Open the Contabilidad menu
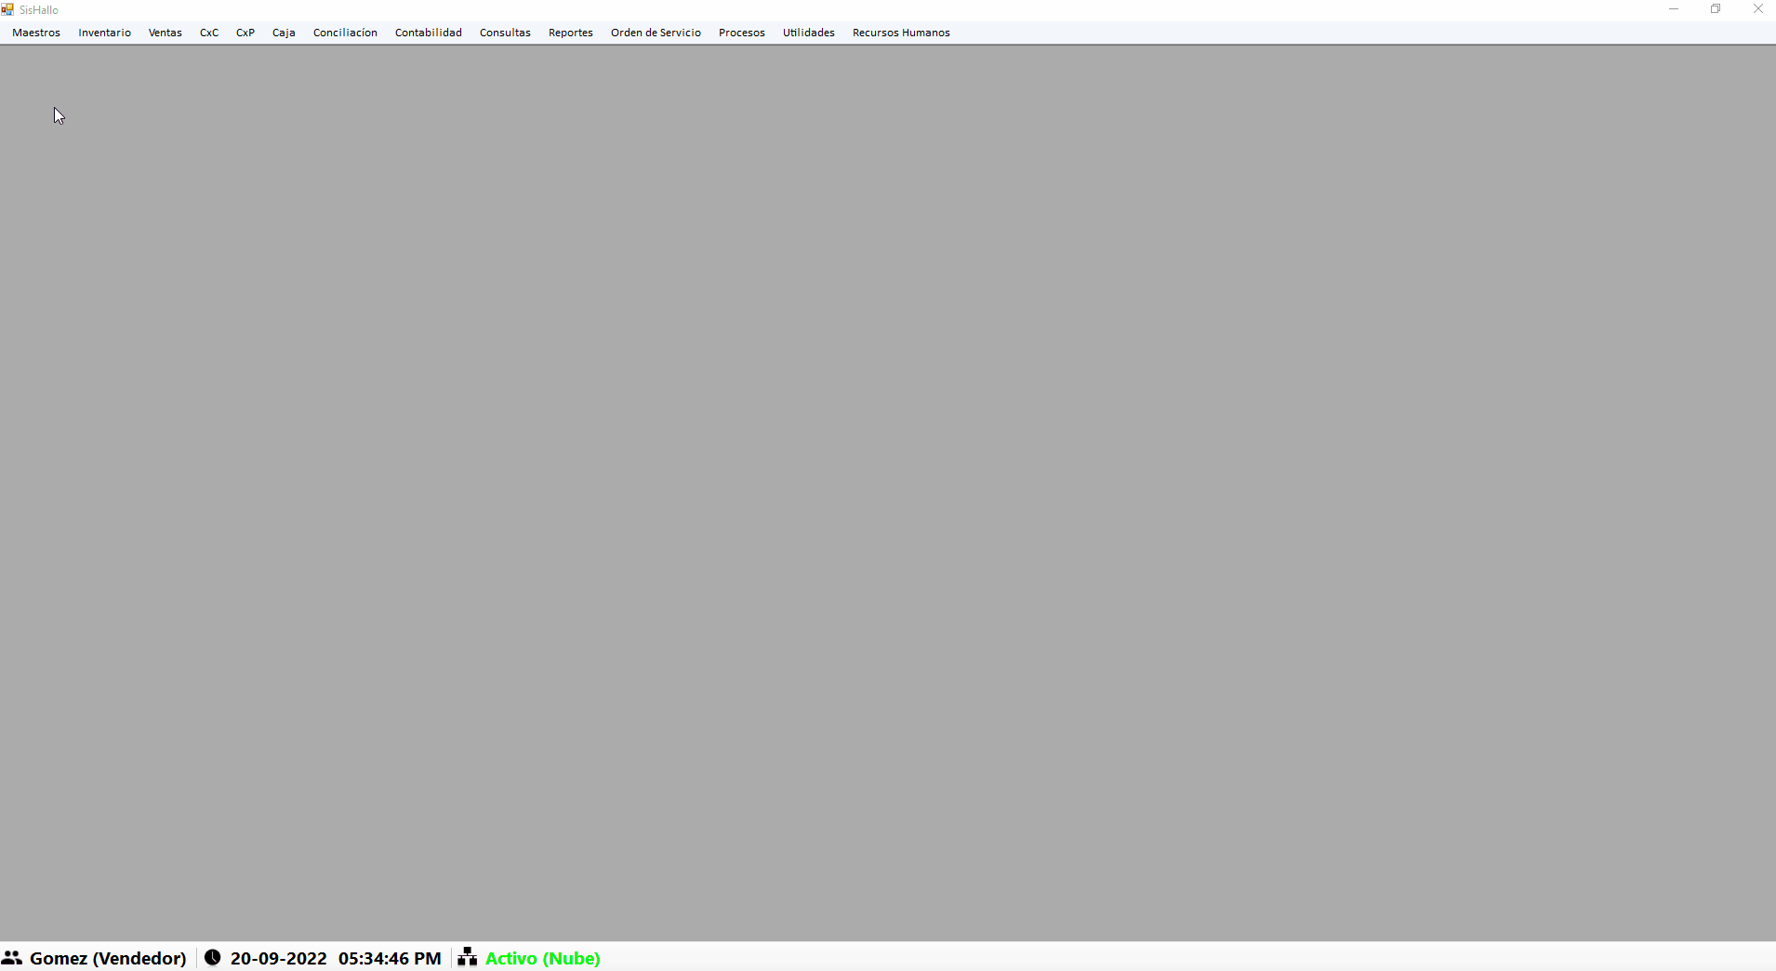 coord(429,33)
